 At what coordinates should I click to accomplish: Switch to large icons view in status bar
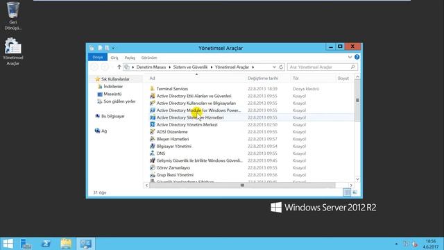coord(355,192)
